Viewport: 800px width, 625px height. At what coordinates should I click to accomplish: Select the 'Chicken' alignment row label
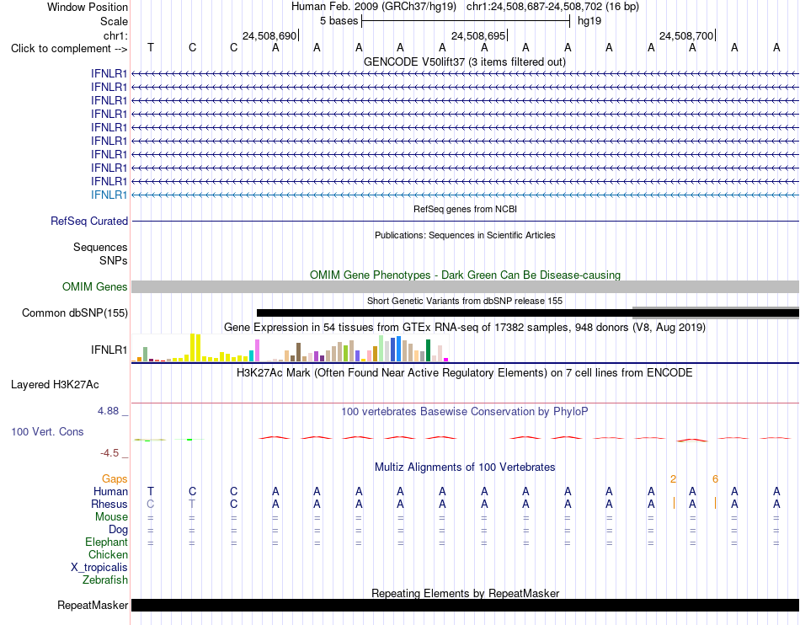[108, 554]
